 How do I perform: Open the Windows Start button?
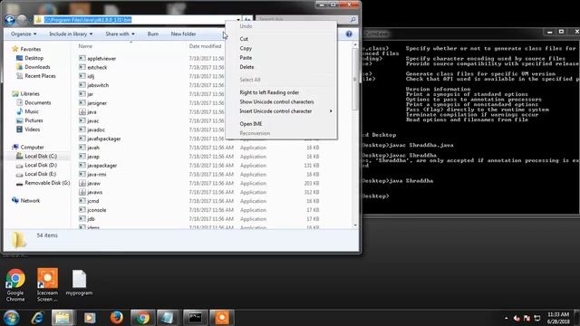tap(11, 318)
